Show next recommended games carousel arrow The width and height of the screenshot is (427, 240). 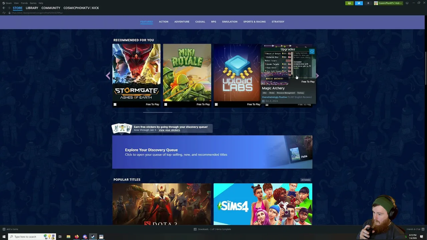317,76
